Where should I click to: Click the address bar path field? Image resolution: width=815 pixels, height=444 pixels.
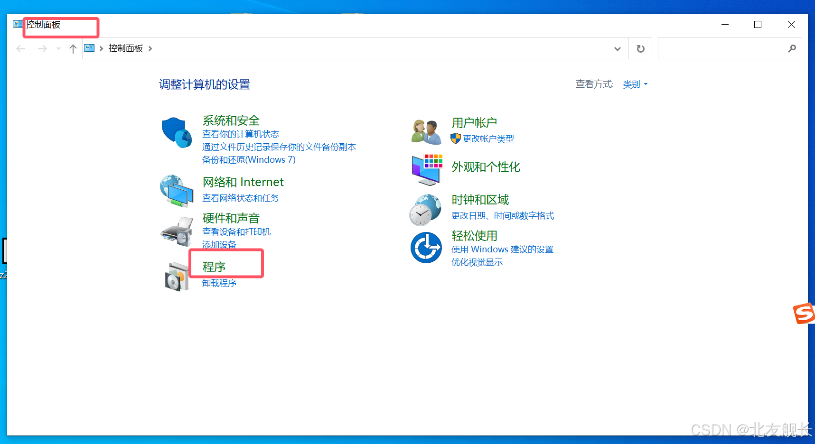tap(356, 48)
